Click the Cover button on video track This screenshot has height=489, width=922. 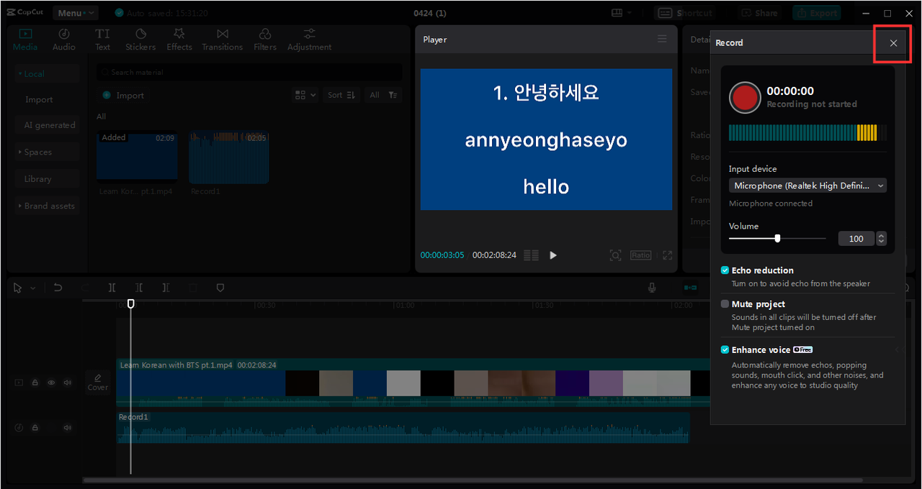[x=98, y=382]
